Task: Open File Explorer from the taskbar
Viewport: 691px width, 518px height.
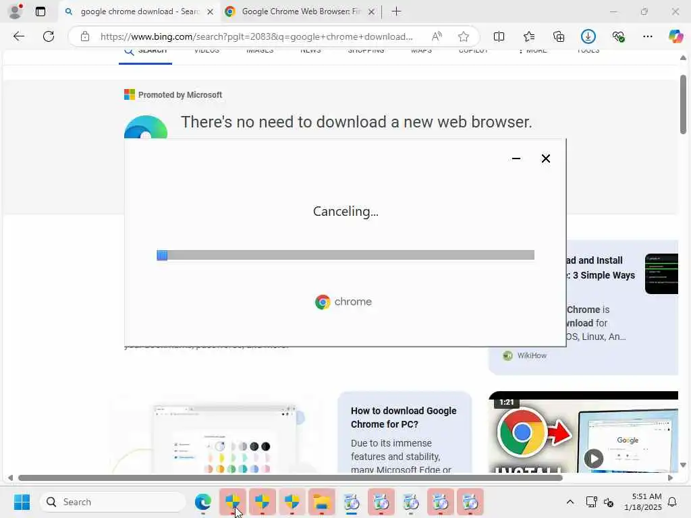Action: [x=322, y=502]
